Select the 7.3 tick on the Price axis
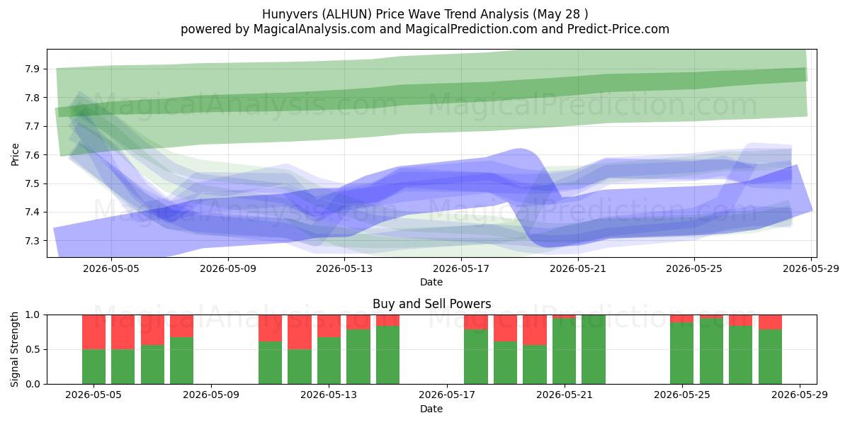This screenshot has height=425, width=850. click(31, 241)
